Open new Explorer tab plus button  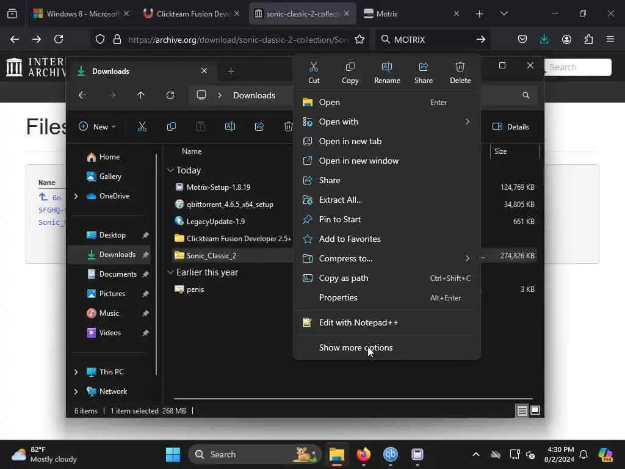coord(231,71)
